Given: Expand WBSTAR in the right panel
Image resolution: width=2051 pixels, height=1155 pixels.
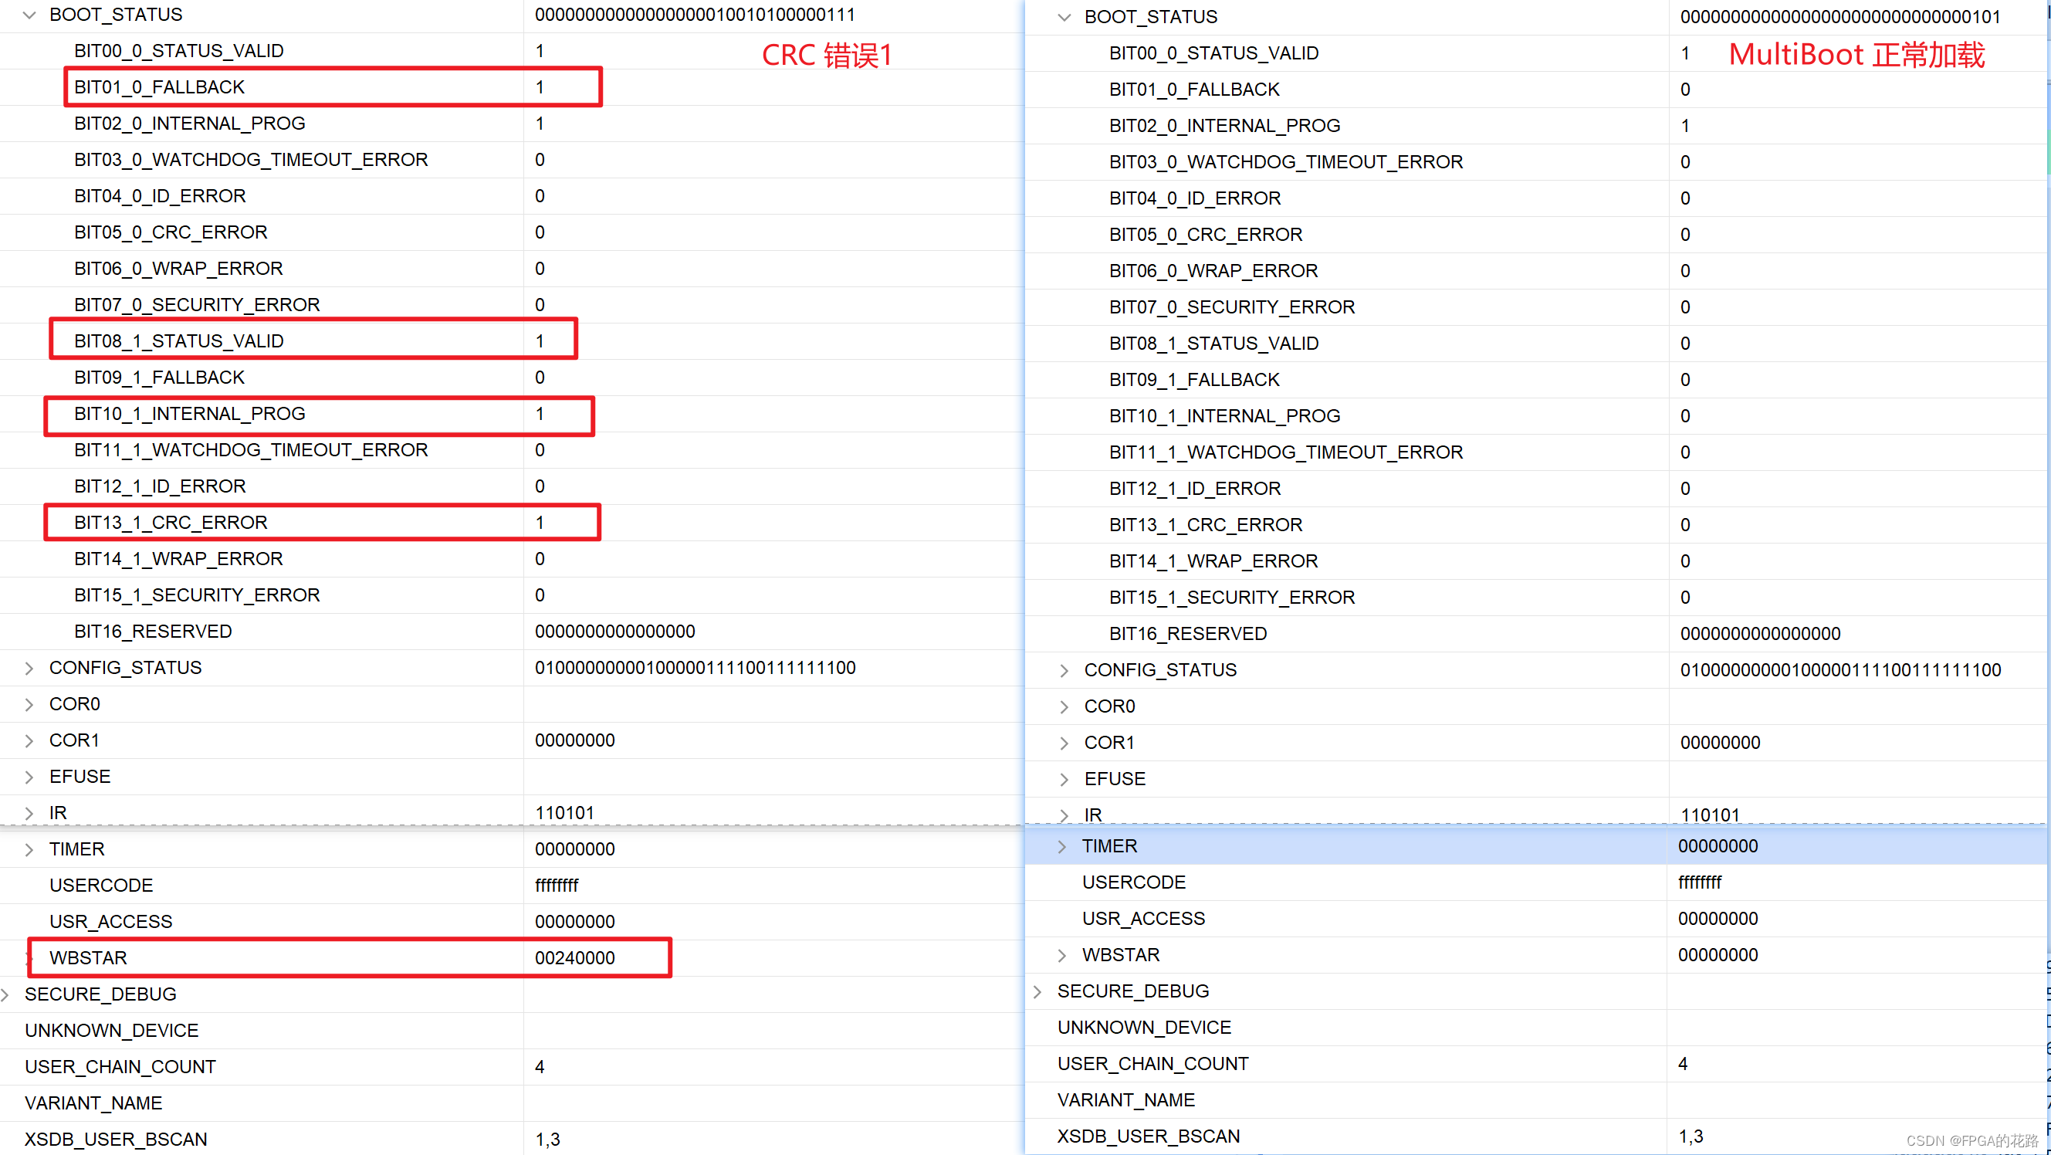Looking at the screenshot, I should [1061, 955].
